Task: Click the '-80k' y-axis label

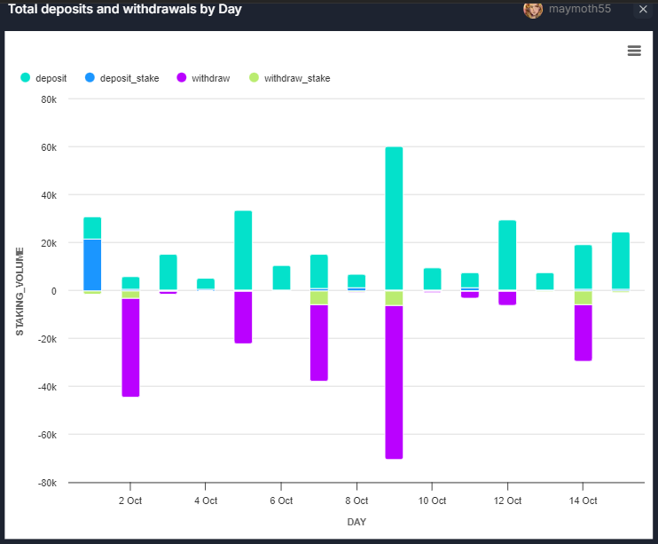Action: pyautogui.click(x=47, y=483)
